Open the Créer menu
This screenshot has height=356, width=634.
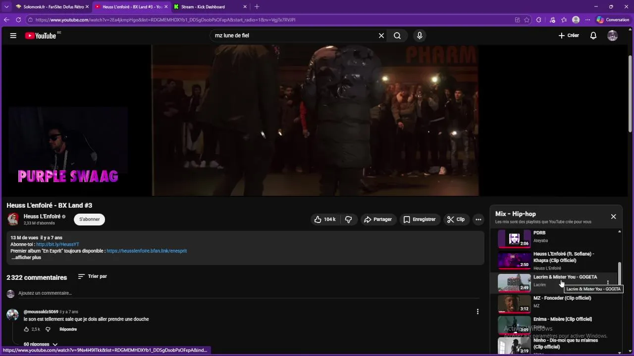click(x=568, y=36)
